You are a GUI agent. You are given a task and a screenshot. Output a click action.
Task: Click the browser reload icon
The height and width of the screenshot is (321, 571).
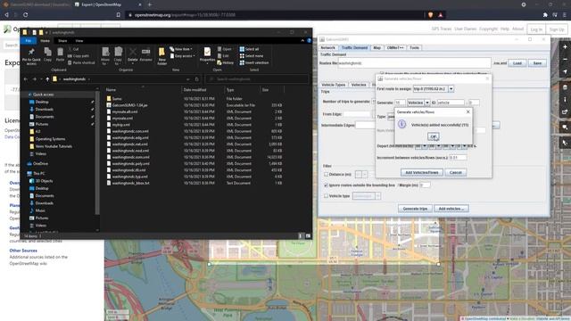point(26,15)
